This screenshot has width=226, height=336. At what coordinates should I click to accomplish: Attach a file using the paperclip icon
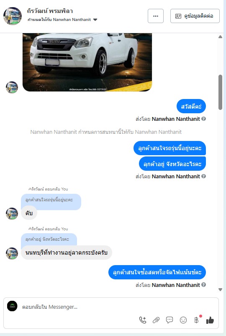click(156, 320)
